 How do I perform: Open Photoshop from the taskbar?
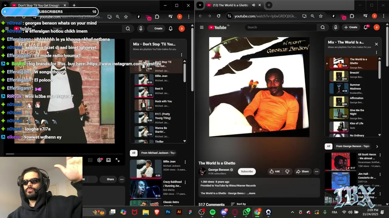click(168, 212)
